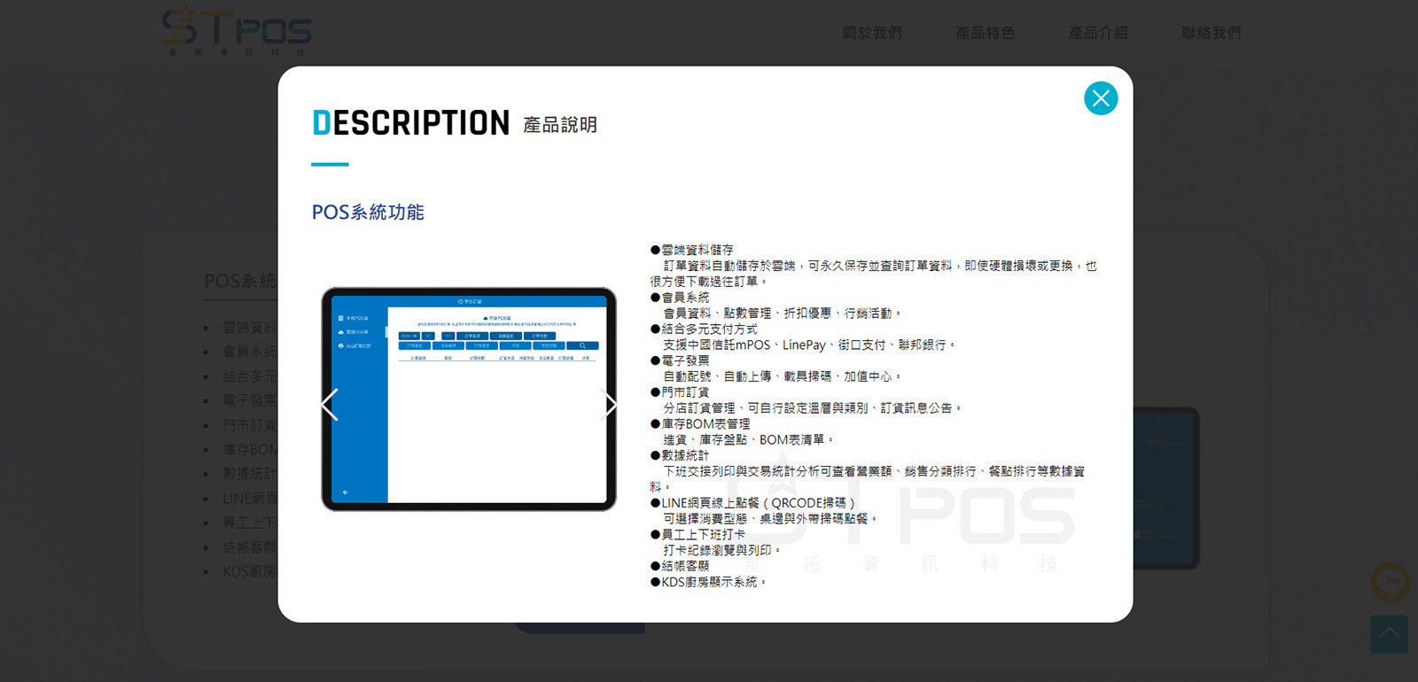Click text 會員資料、點數管理 line

(x=783, y=314)
